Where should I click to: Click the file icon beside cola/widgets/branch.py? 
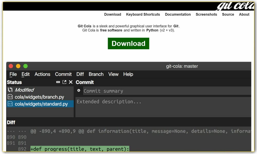(x=10, y=97)
